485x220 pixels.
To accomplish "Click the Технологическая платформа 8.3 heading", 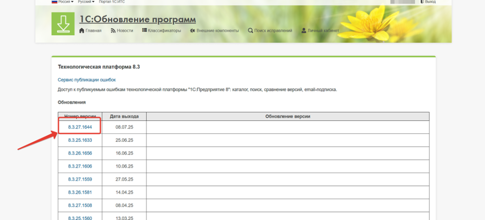I will [99, 67].
